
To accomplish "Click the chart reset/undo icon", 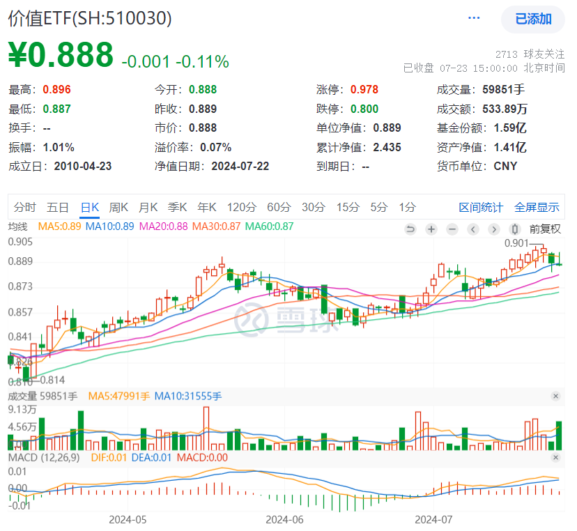I will (x=410, y=229).
